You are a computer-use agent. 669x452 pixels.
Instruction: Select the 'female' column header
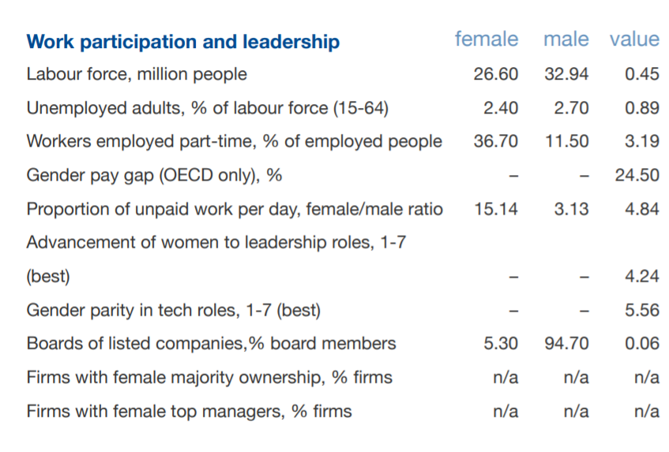tap(487, 39)
